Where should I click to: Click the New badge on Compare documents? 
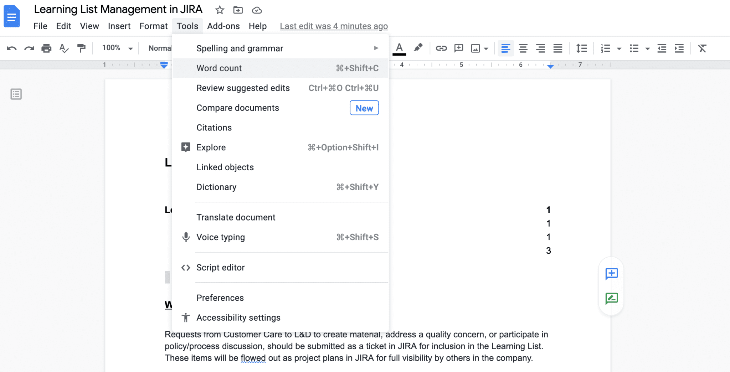364,108
